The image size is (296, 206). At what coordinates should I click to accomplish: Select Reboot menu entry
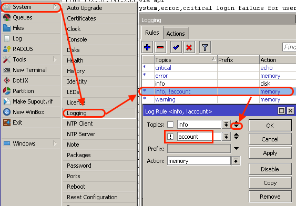pyautogui.click(x=99, y=187)
